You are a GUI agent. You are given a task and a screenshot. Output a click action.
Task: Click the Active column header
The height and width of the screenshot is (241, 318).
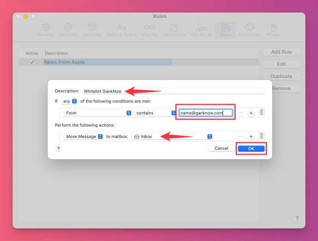coord(32,53)
